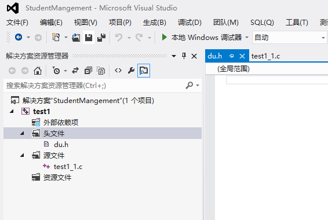Start debugging with the green play icon
The width and height of the screenshot is (328, 220).
click(164, 38)
